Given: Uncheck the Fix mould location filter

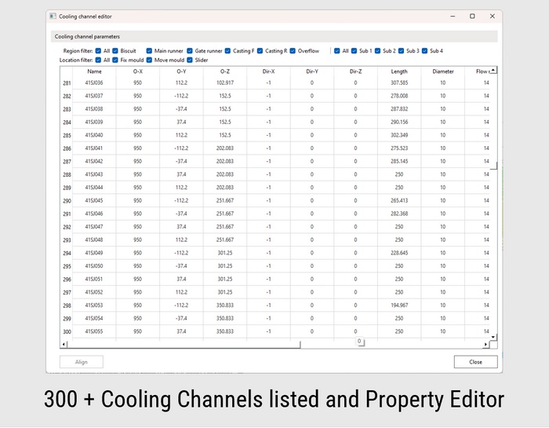Looking at the screenshot, I should [x=115, y=60].
